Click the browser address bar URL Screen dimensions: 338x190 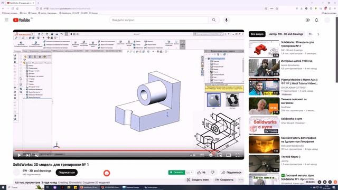(x=70, y=8)
